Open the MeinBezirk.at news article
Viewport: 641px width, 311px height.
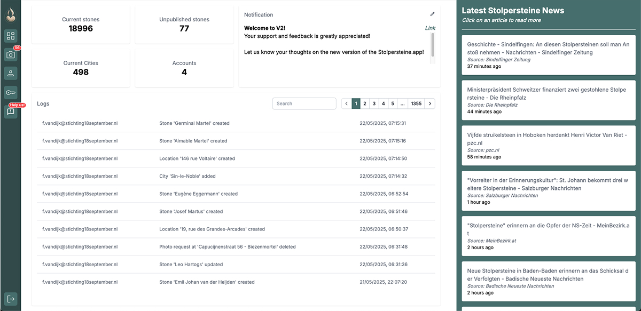[x=549, y=236]
